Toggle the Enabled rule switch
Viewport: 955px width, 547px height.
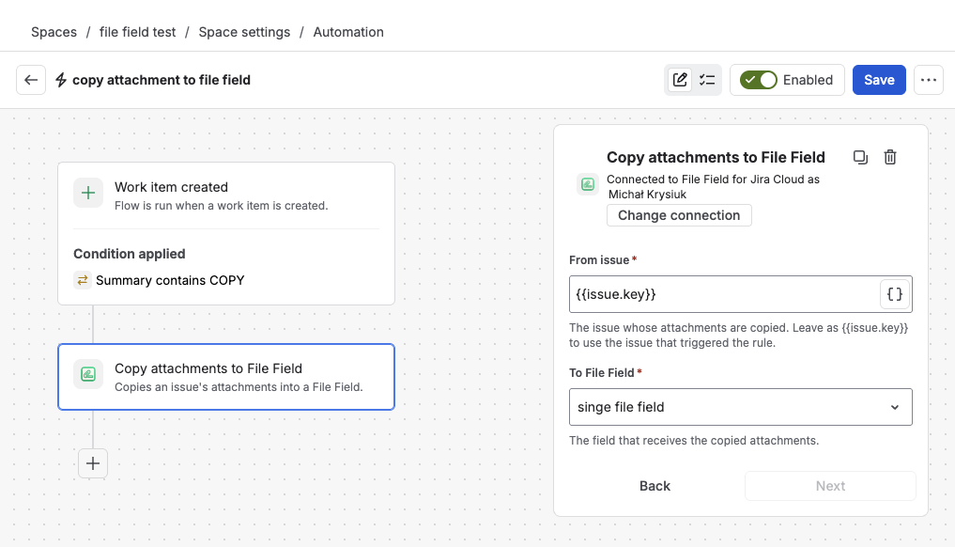[759, 80]
